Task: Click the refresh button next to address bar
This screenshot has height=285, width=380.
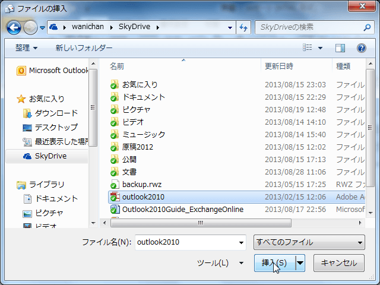Action: [x=243, y=27]
